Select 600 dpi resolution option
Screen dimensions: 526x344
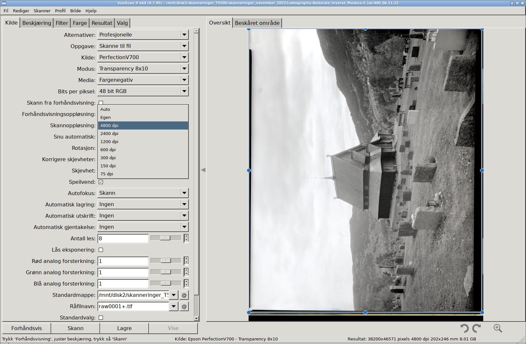pyautogui.click(x=143, y=150)
